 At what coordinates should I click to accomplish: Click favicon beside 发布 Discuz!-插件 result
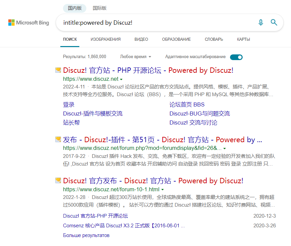[x=58, y=140]
